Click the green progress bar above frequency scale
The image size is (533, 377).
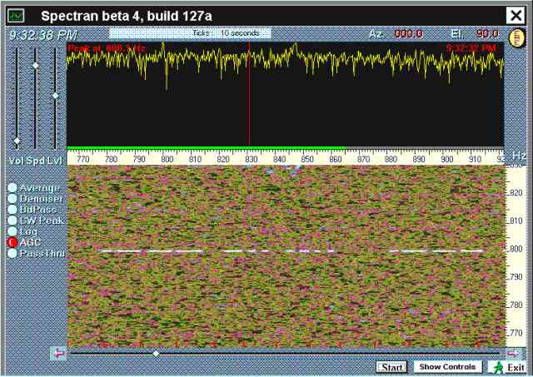pyautogui.click(x=207, y=148)
